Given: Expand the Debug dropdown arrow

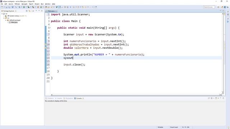Looking at the screenshot, I should pyautogui.click(x=22, y=7).
